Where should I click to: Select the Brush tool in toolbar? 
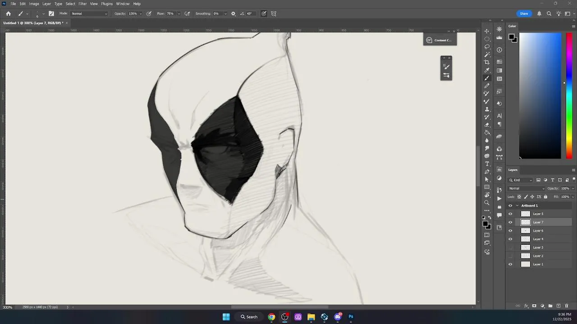487,78
